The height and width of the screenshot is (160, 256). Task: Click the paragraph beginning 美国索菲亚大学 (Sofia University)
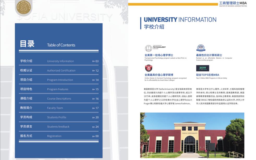point(168,96)
